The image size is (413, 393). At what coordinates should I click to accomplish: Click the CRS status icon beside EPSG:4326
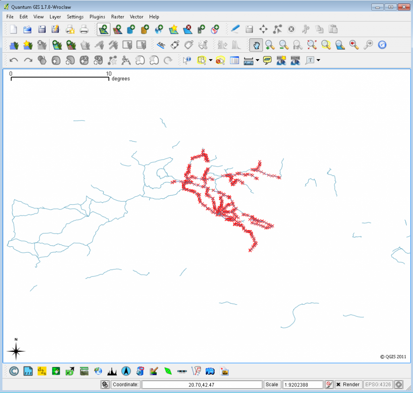tap(398, 385)
